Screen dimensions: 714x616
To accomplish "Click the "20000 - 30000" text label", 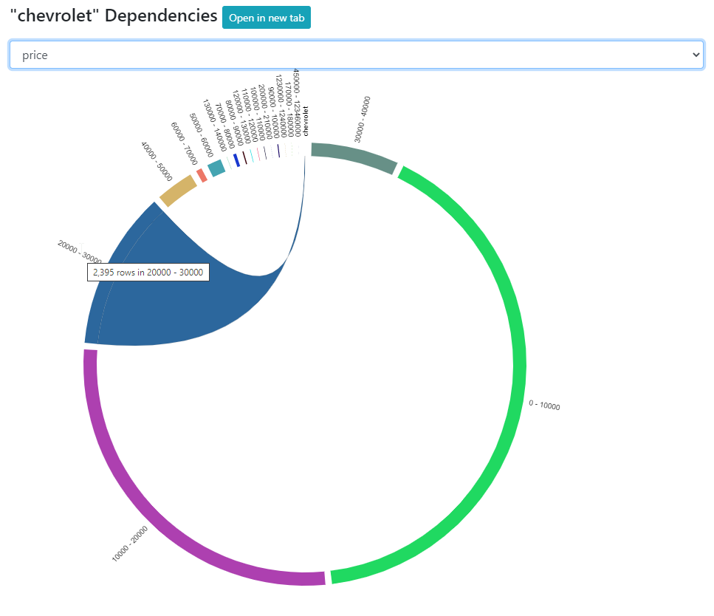I will (x=79, y=250).
